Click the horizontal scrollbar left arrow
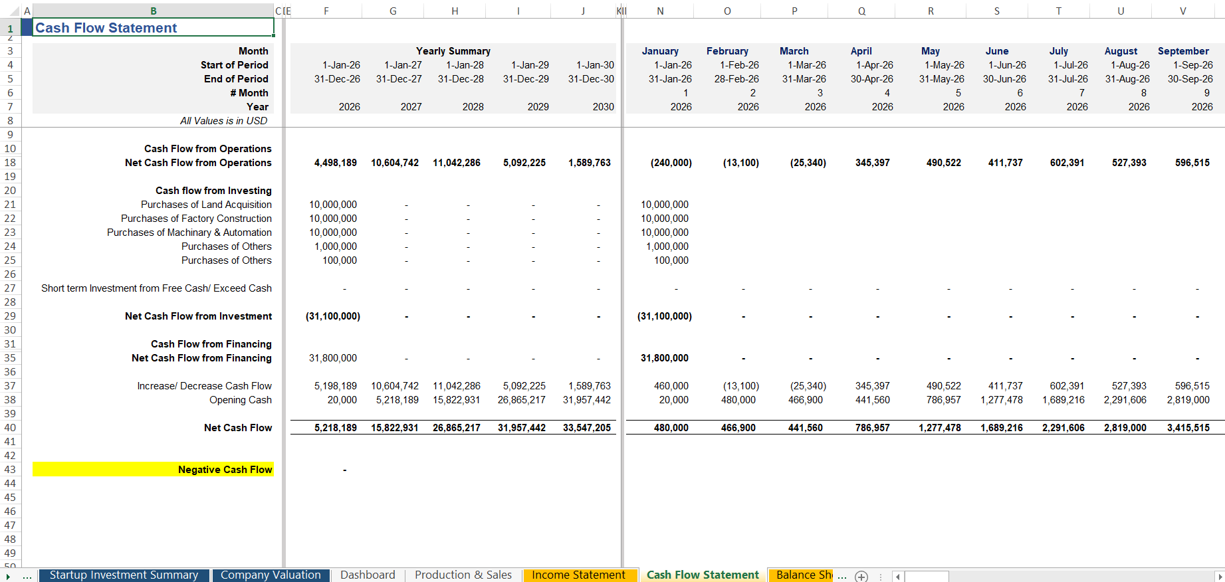This screenshot has width=1225, height=582. 898,576
